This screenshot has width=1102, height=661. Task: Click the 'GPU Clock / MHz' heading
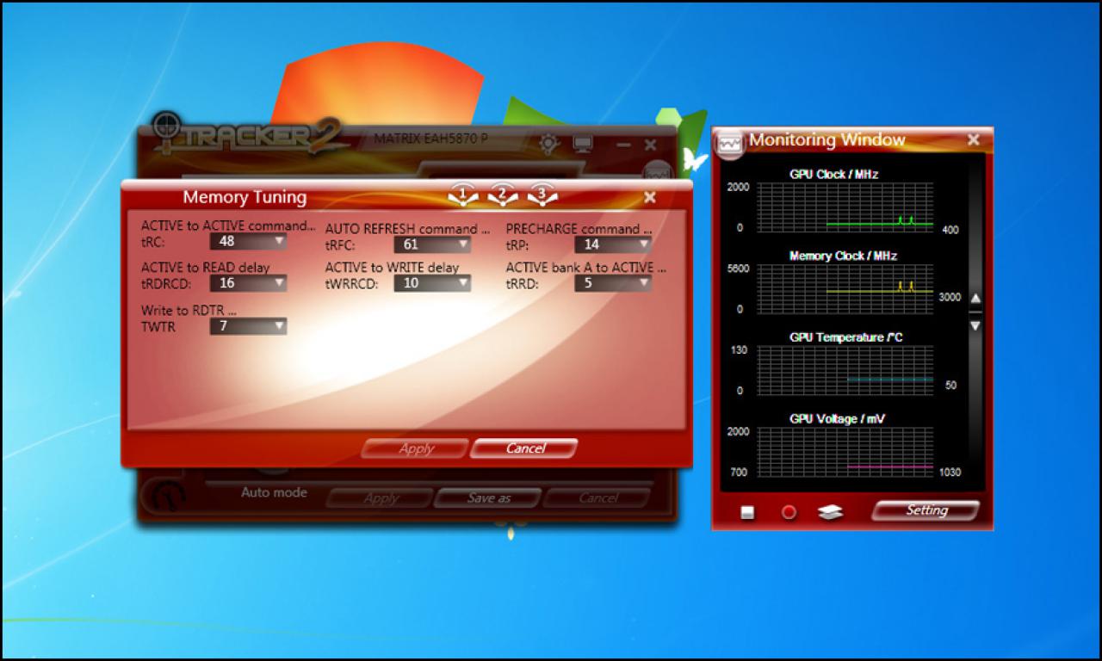point(833,174)
